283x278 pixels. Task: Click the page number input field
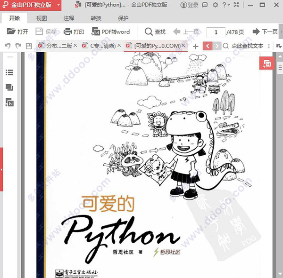pos(216,32)
